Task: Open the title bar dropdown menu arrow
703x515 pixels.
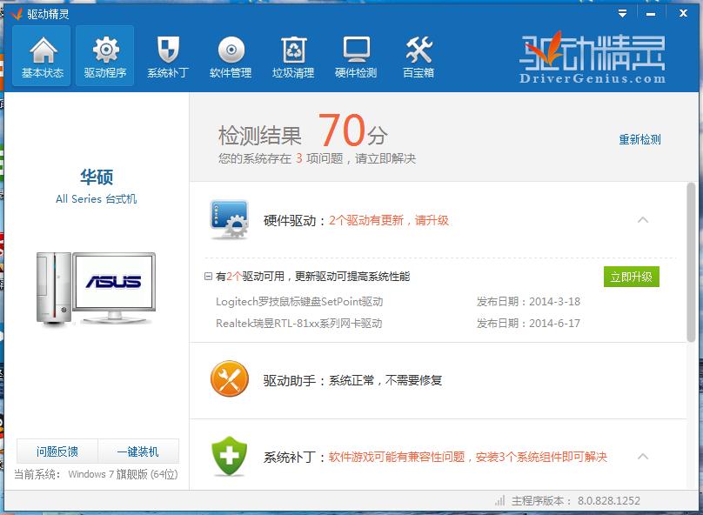Action: (x=622, y=13)
